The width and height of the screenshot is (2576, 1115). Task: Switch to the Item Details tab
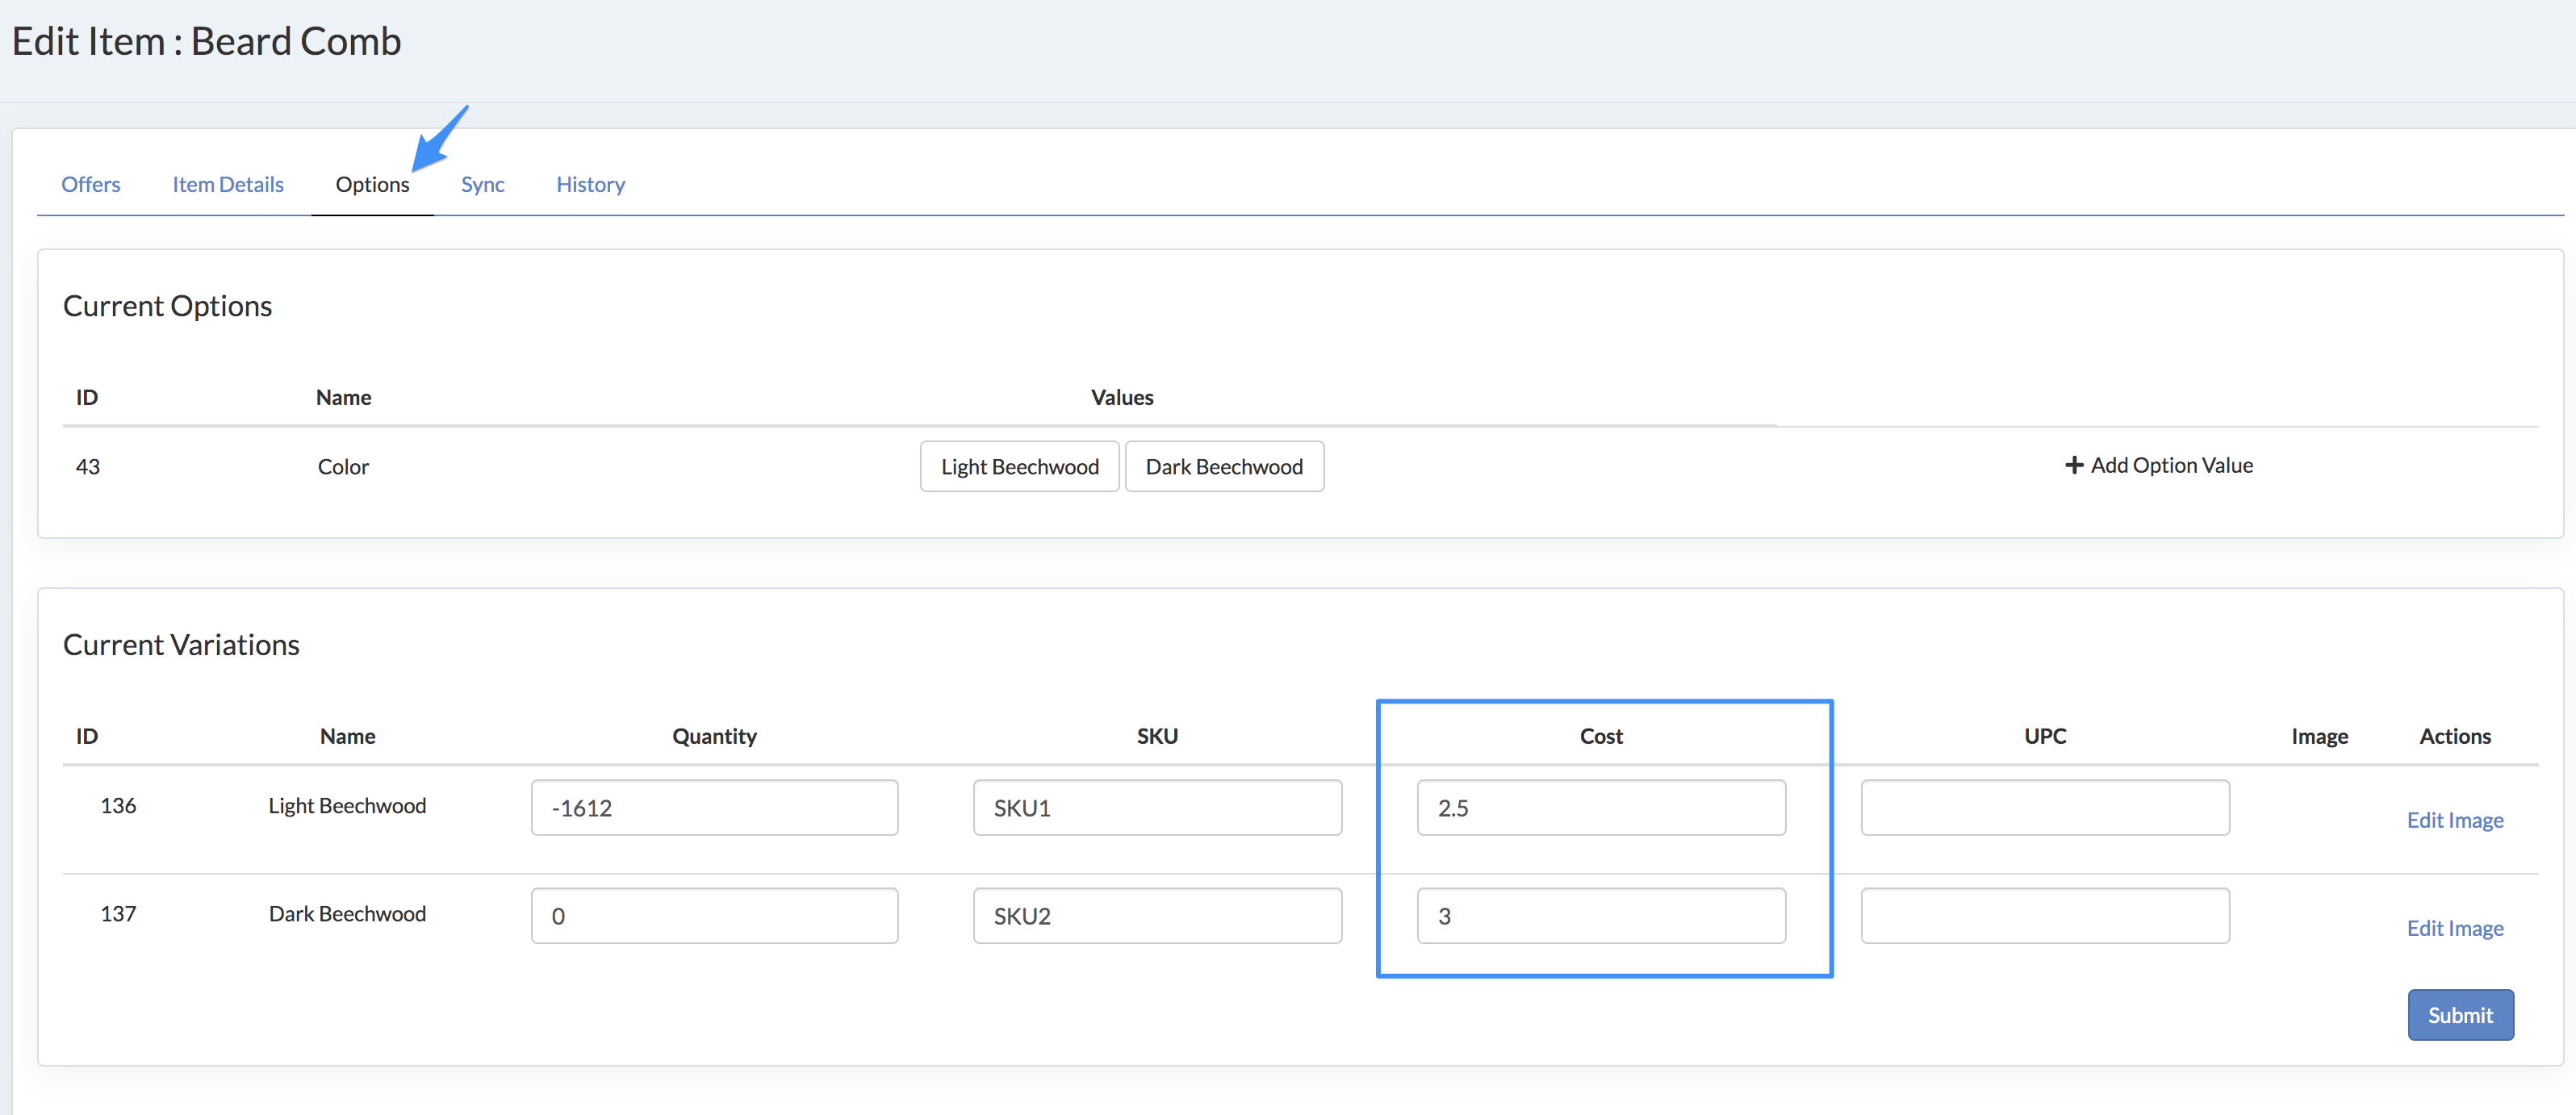[228, 184]
